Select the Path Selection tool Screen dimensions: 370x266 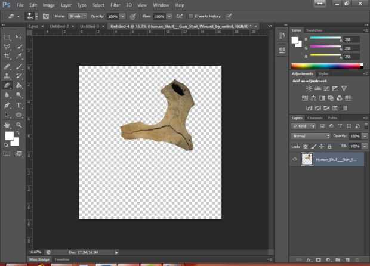(7, 115)
